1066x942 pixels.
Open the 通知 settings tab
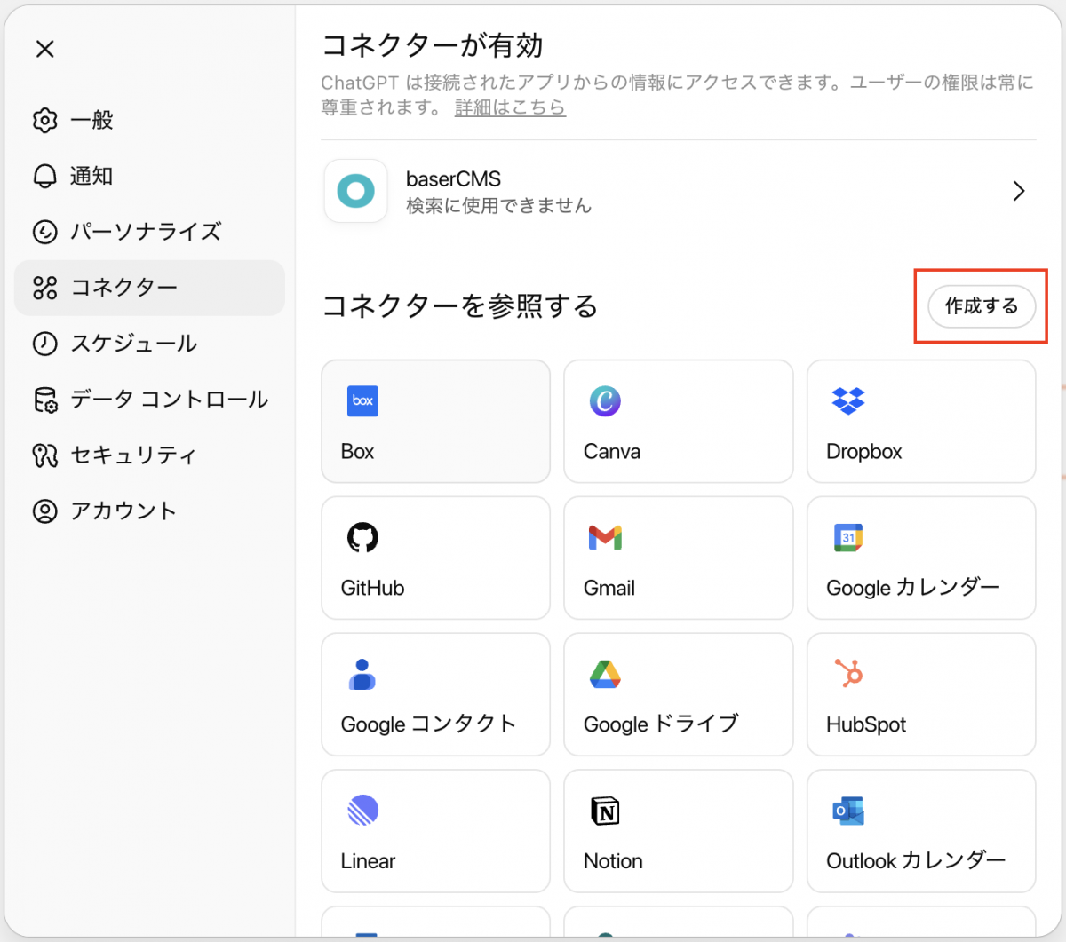coord(149,176)
